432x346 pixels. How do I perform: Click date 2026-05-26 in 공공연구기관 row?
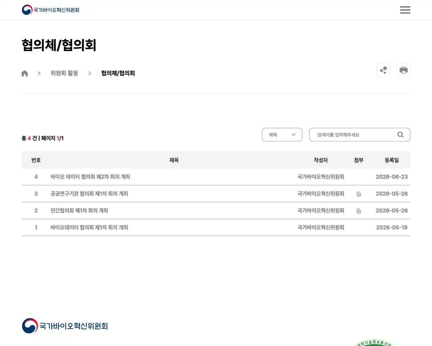pos(392,194)
